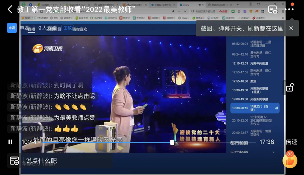The image size is (304, 175).
Task: Click the 回放 replay button
Action: (x=67, y=28)
